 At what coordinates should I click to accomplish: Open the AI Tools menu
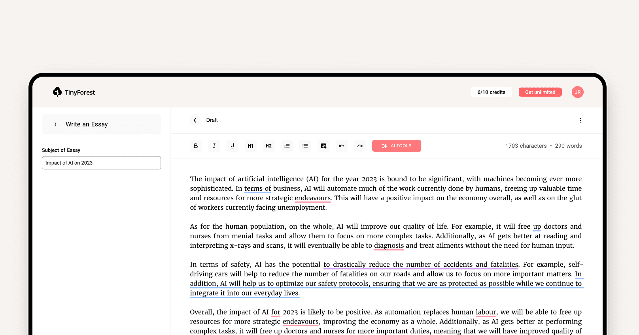(x=396, y=146)
